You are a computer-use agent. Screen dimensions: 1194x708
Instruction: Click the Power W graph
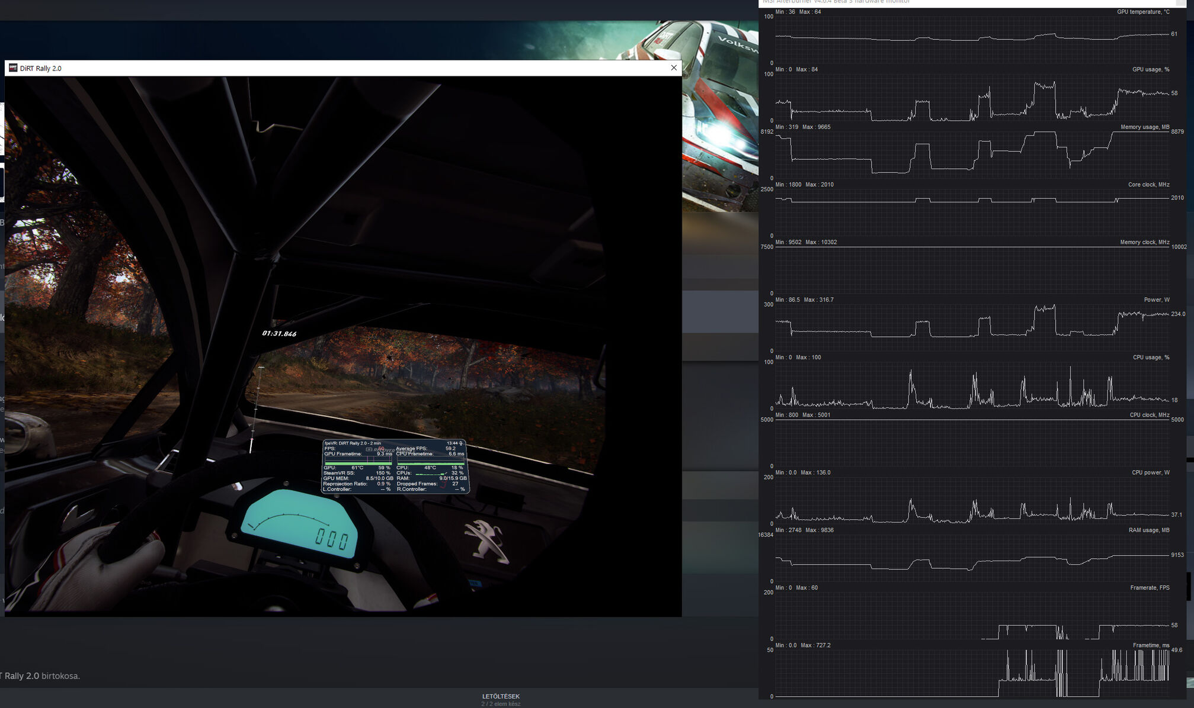972,327
